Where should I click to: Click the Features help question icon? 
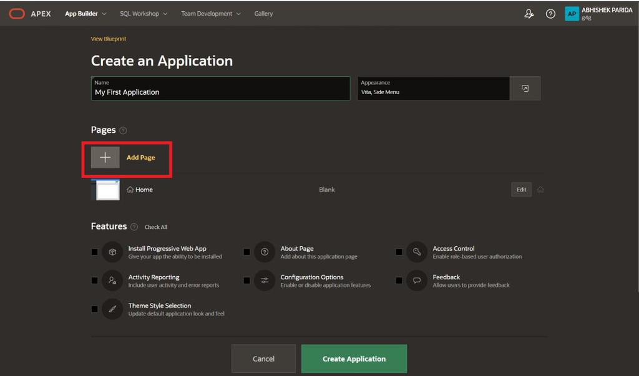pyautogui.click(x=134, y=227)
